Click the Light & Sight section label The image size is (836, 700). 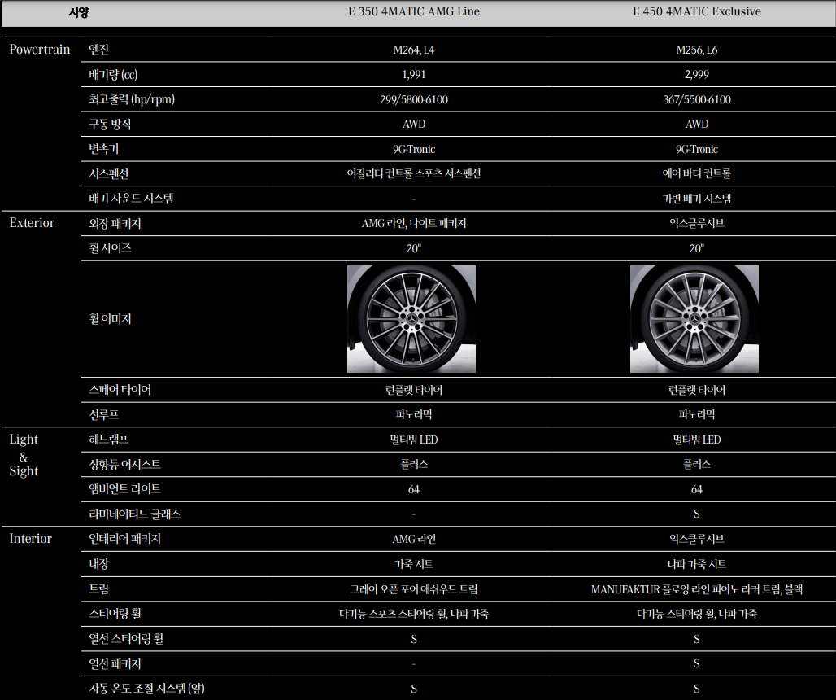click(x=24, y=455)
